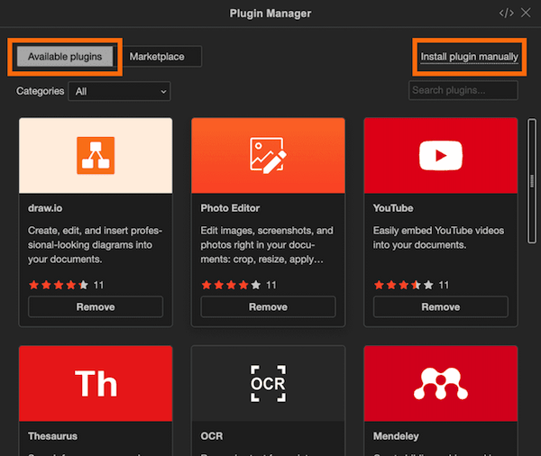Remove the Photo Editor plugin
Image resolution: width=541 pixels, height=456 pixels.
pyautogui.click(x=268, y=307)
